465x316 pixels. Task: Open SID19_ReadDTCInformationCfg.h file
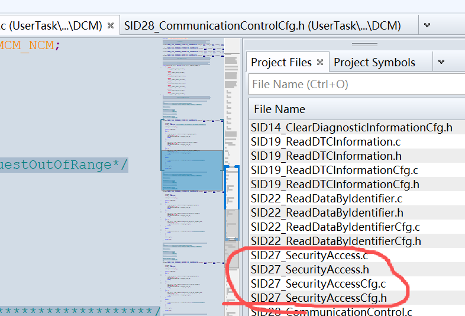point(335,185)
